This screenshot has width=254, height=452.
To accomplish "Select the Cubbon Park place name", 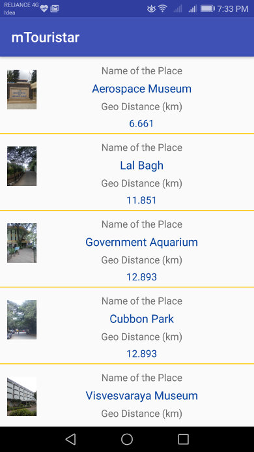I will click(x=142, y=319).
